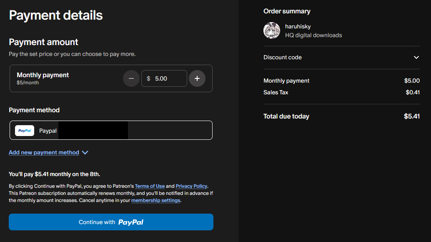Open the Privacy Policy link
This screenshot has width=431, height=242.
(191, 186)
